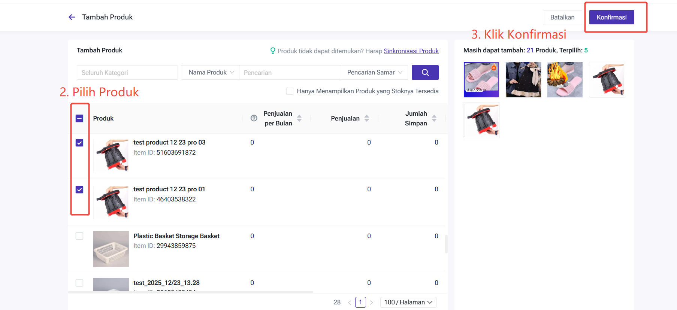Go to next page arrow

pyautogui.click(x=371, y=303)
